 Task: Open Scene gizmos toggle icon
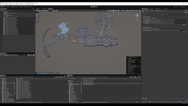pyautogui.click(x=139, y=11)
